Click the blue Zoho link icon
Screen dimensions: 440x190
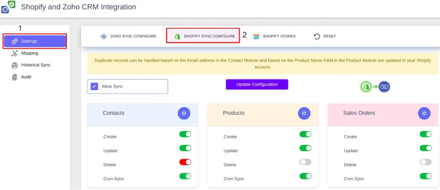[x=384, y=87]
